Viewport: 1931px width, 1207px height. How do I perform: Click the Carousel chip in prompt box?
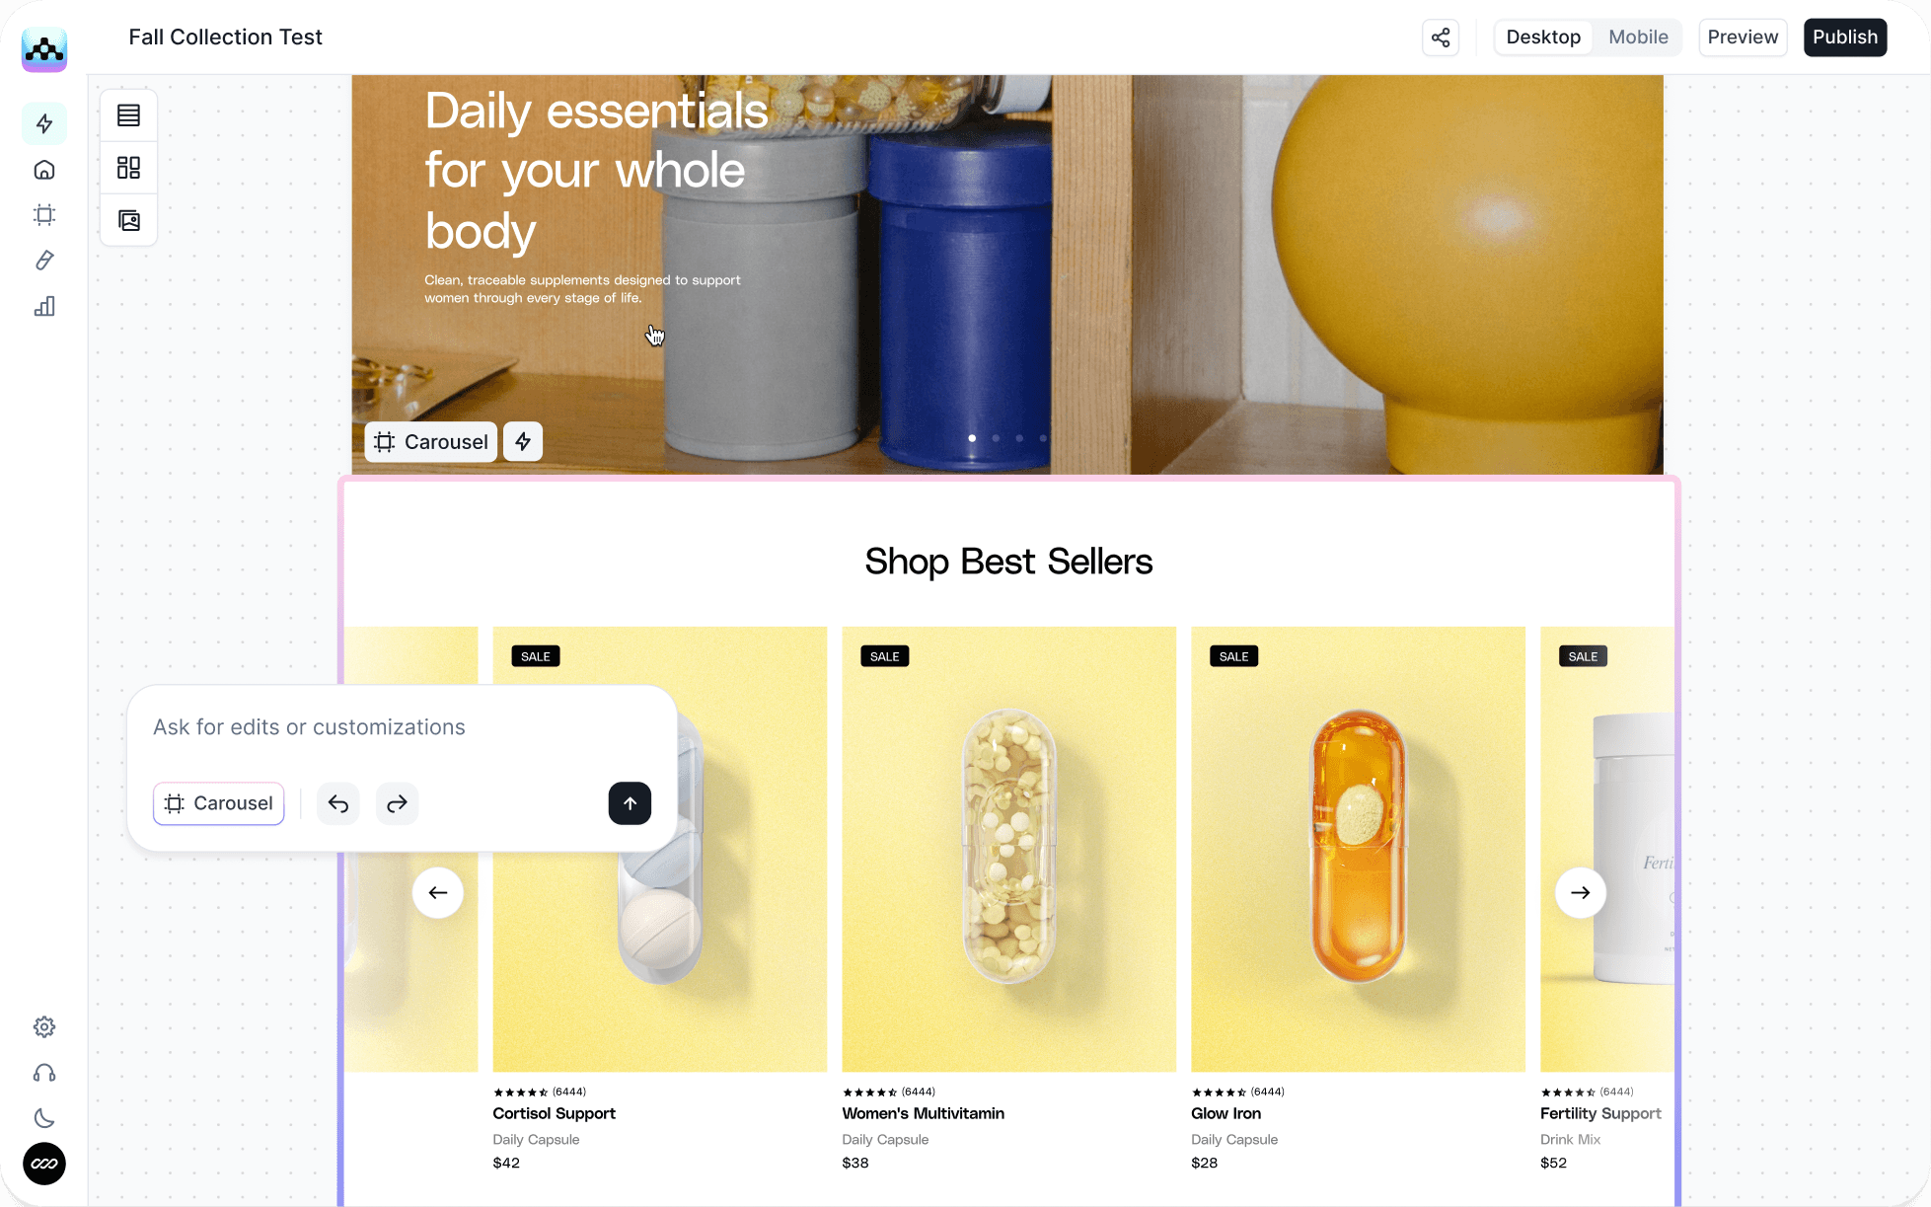point(219,803)
